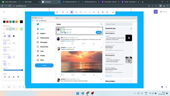
Task: Set sloppiness to artist
Action: (9, 57)
